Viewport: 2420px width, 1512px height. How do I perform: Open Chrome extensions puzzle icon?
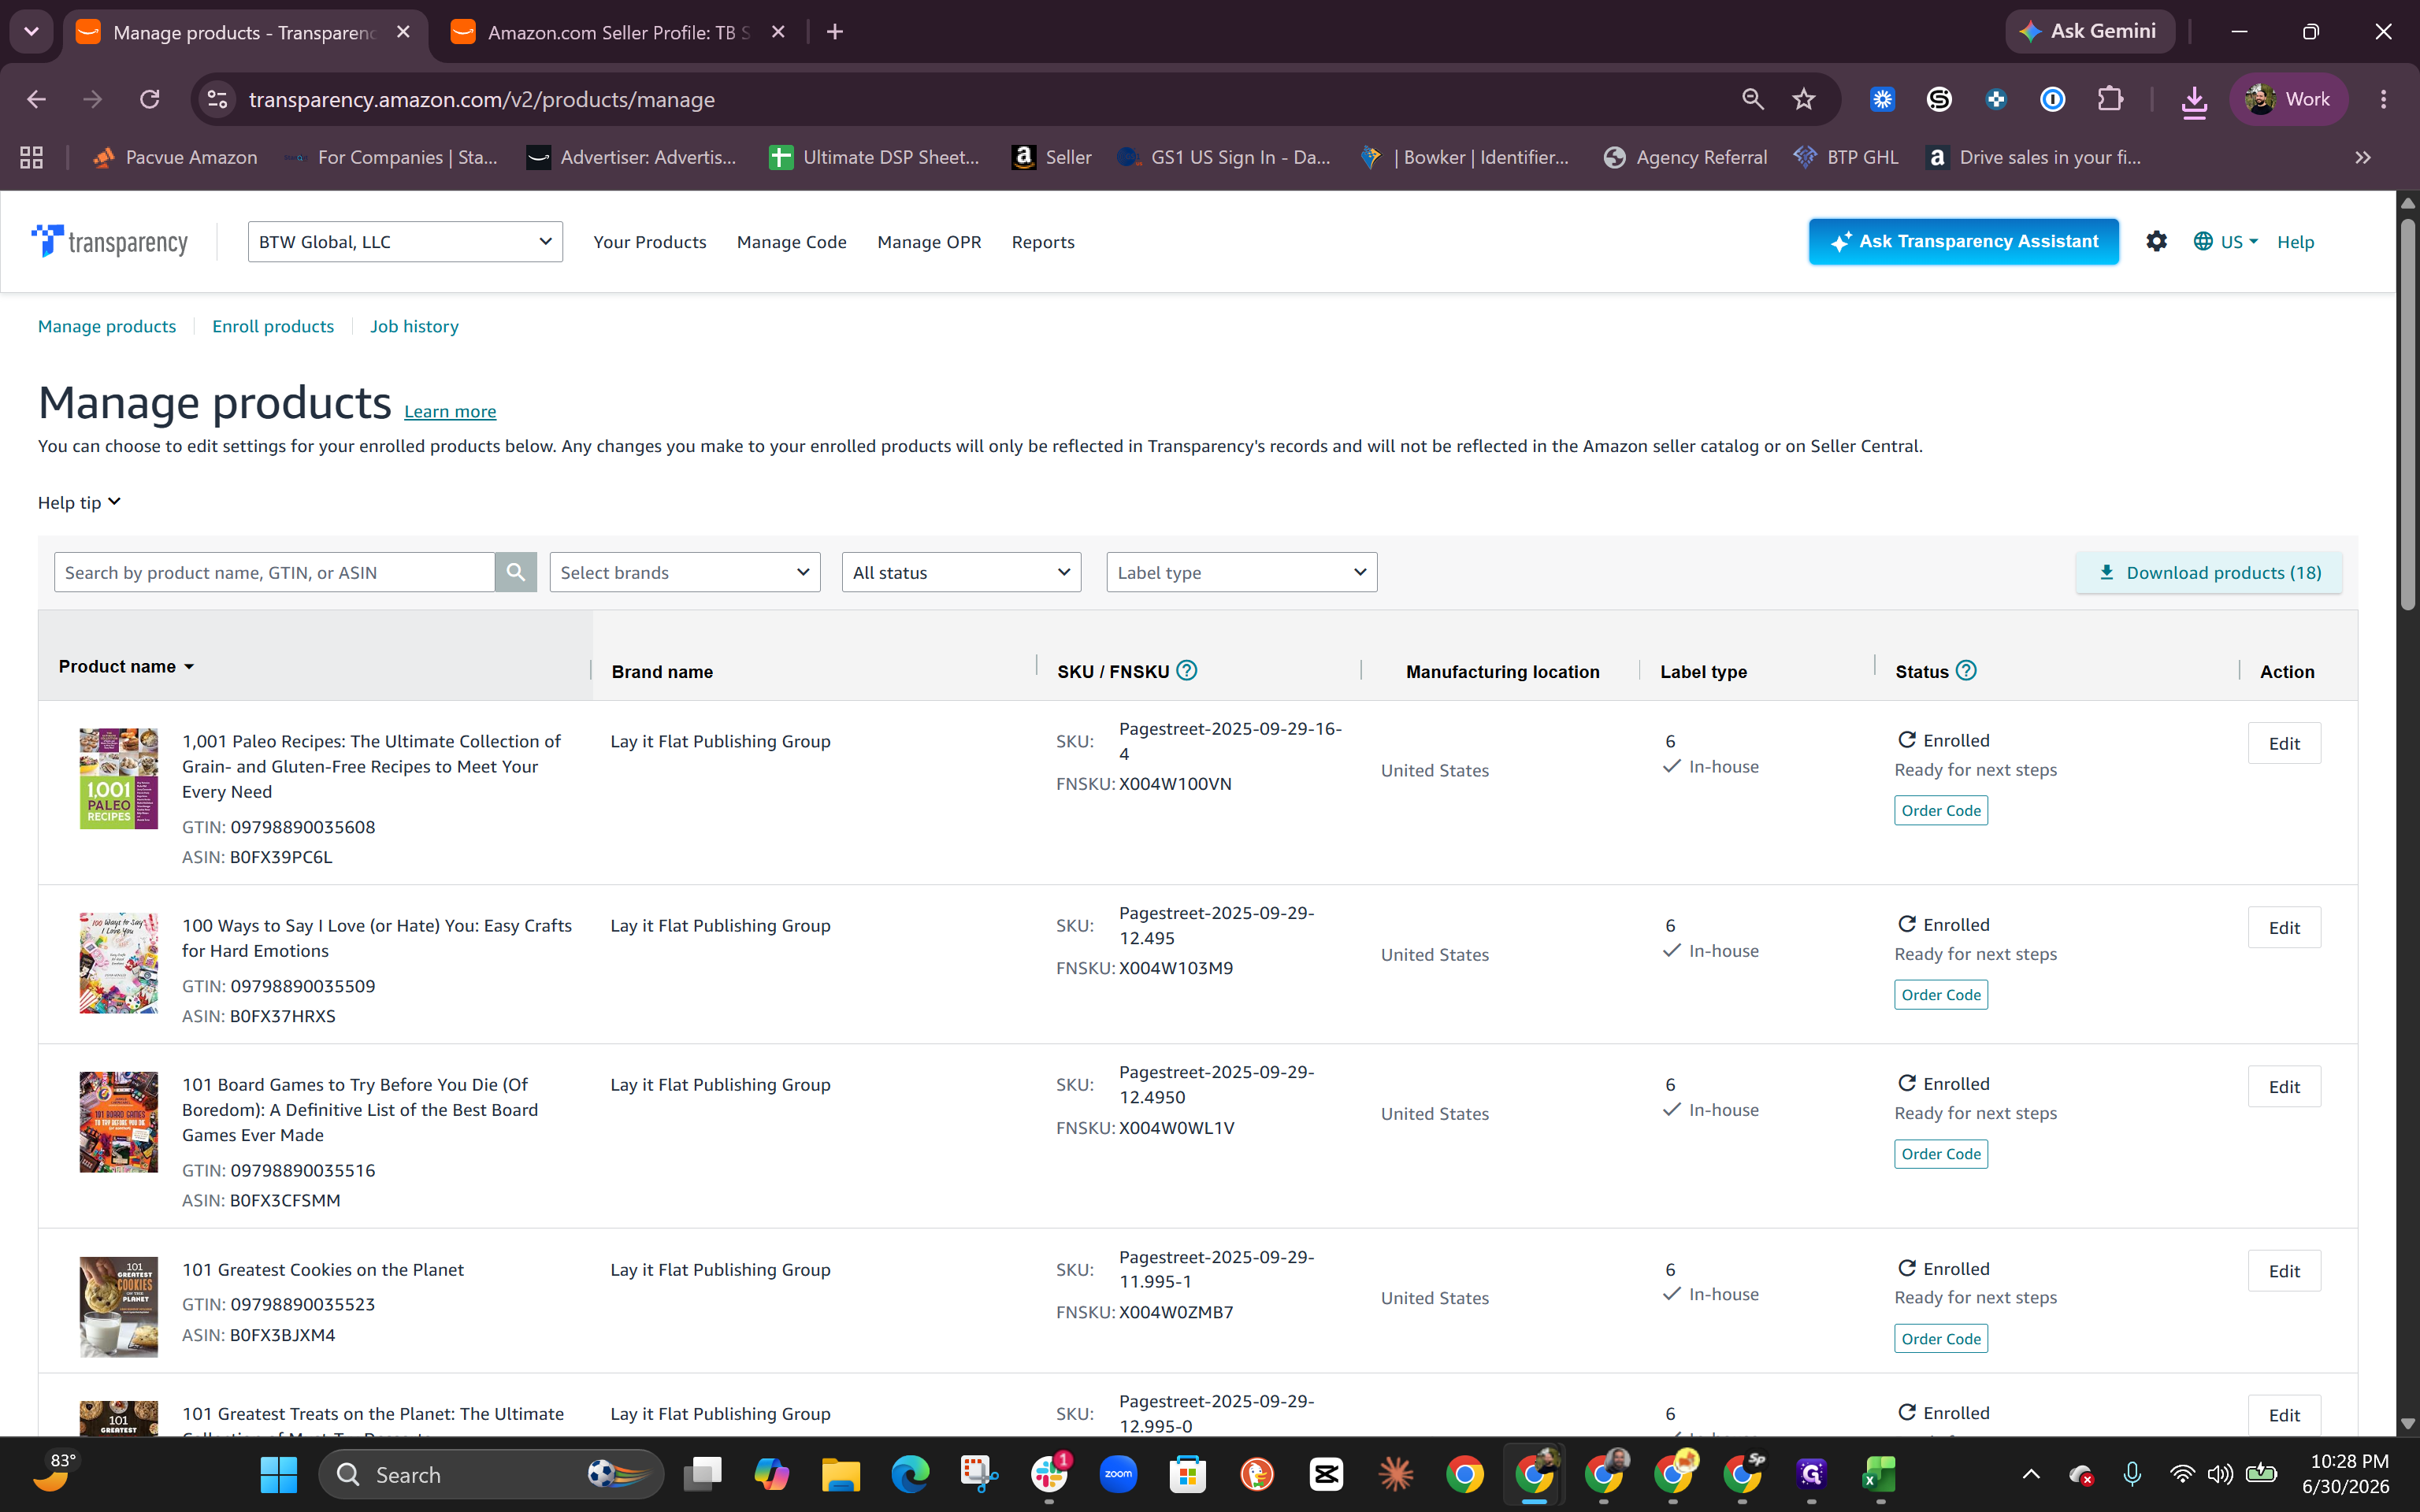tap(2110, 99)
